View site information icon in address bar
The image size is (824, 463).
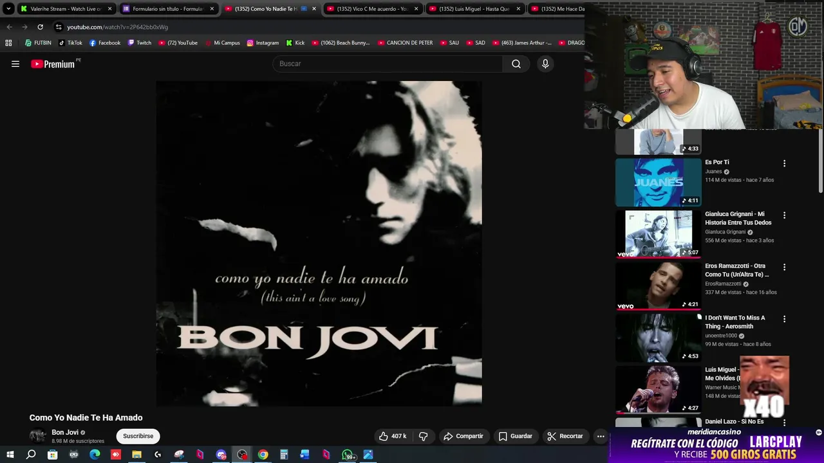click(59, 27)
